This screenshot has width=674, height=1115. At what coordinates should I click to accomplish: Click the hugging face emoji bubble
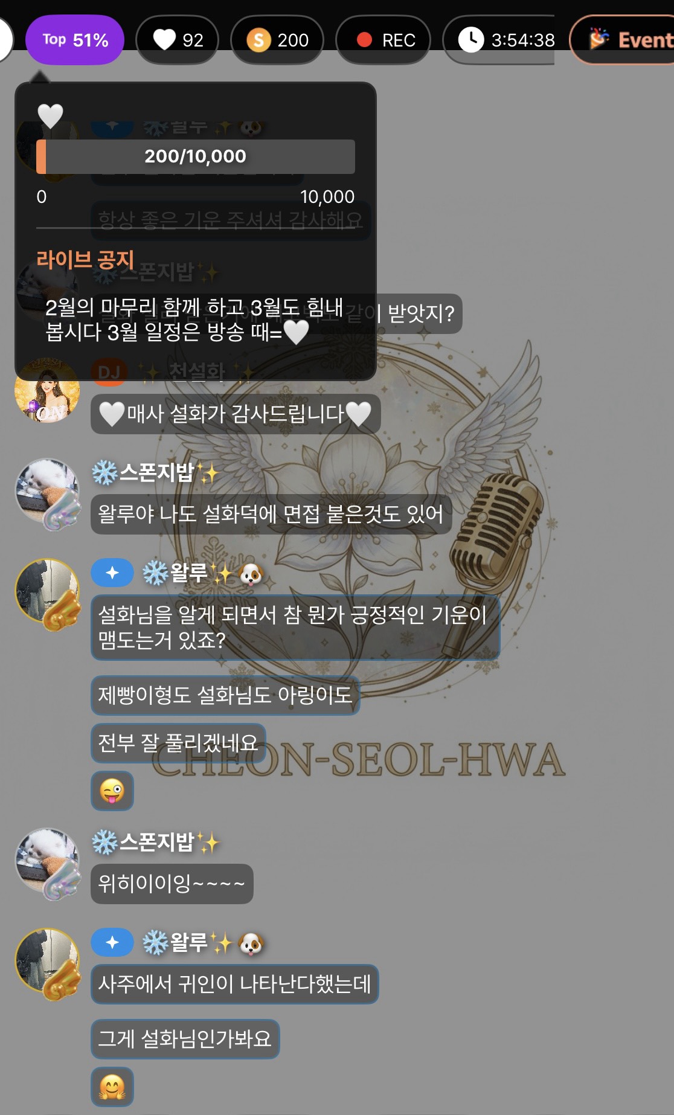click(x=112, y=1087)
